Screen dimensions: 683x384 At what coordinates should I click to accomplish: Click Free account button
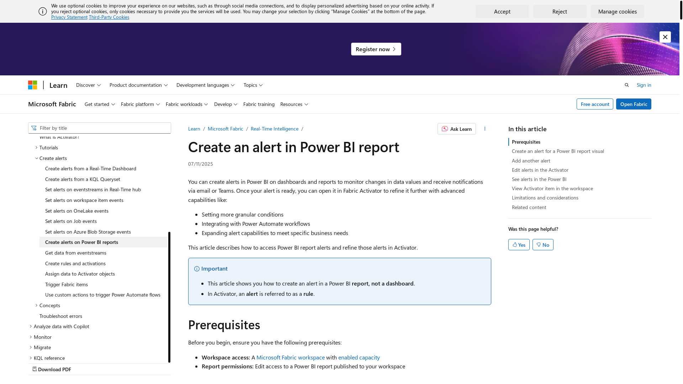595,104
